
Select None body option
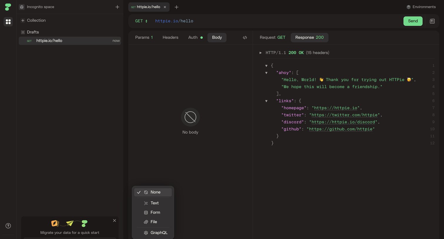153,192
